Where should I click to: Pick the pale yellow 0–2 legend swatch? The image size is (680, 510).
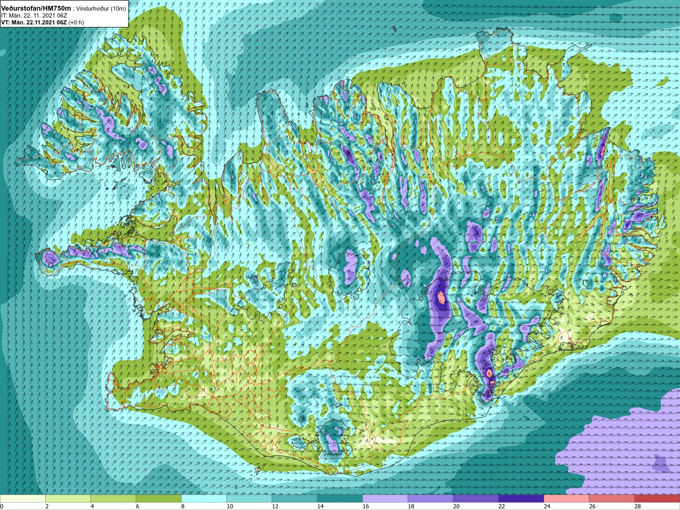click(22, 499)
